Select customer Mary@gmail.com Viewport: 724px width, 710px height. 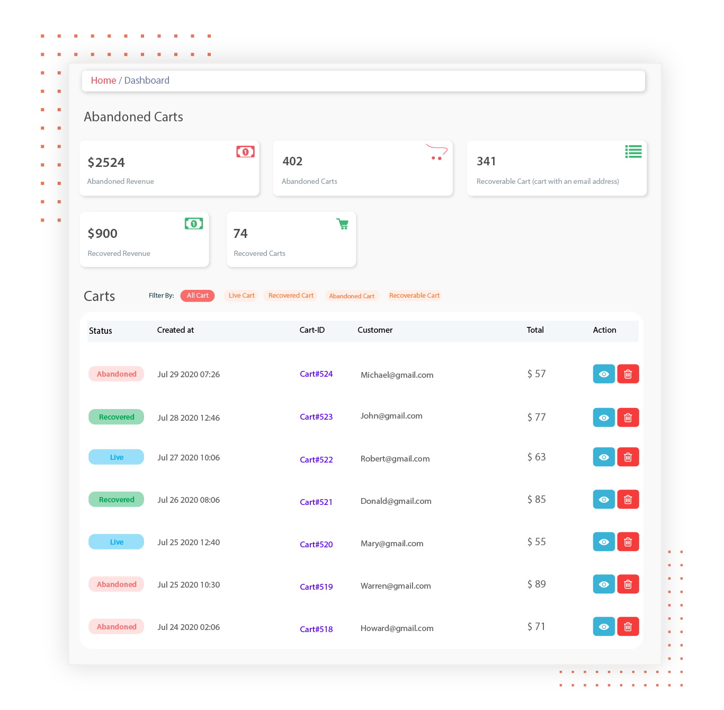click(x=392, y=544)
